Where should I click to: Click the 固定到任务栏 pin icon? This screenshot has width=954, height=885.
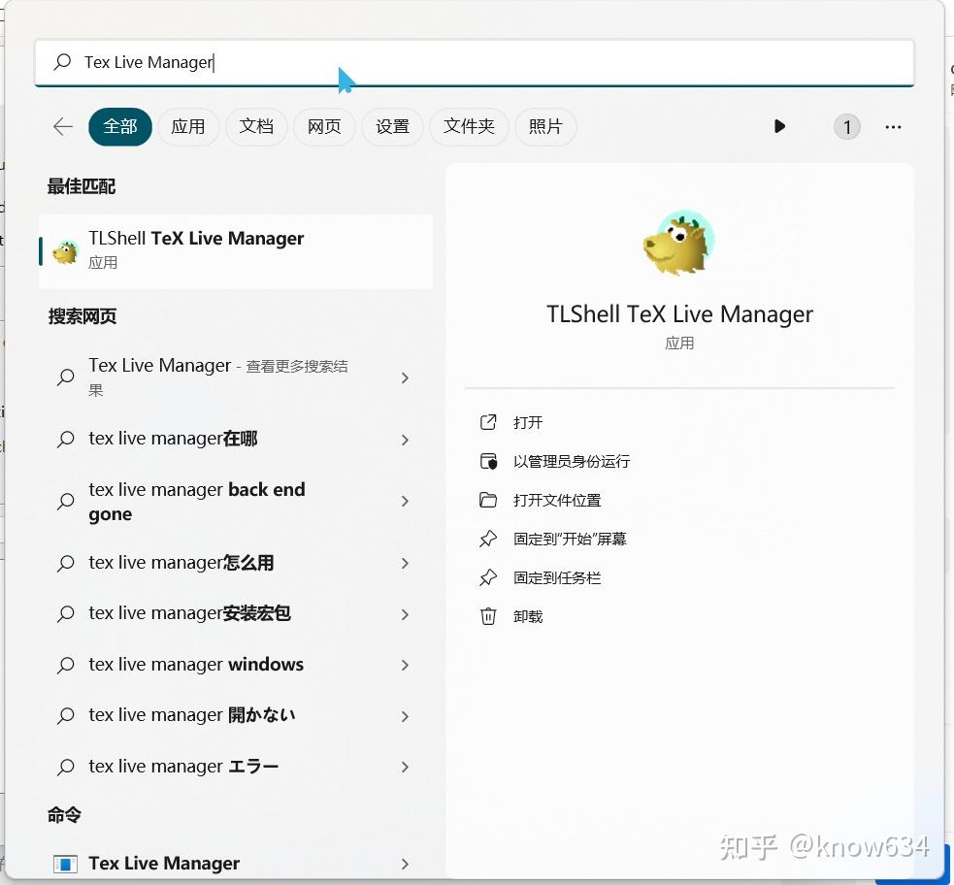click(x=489, y=577)
